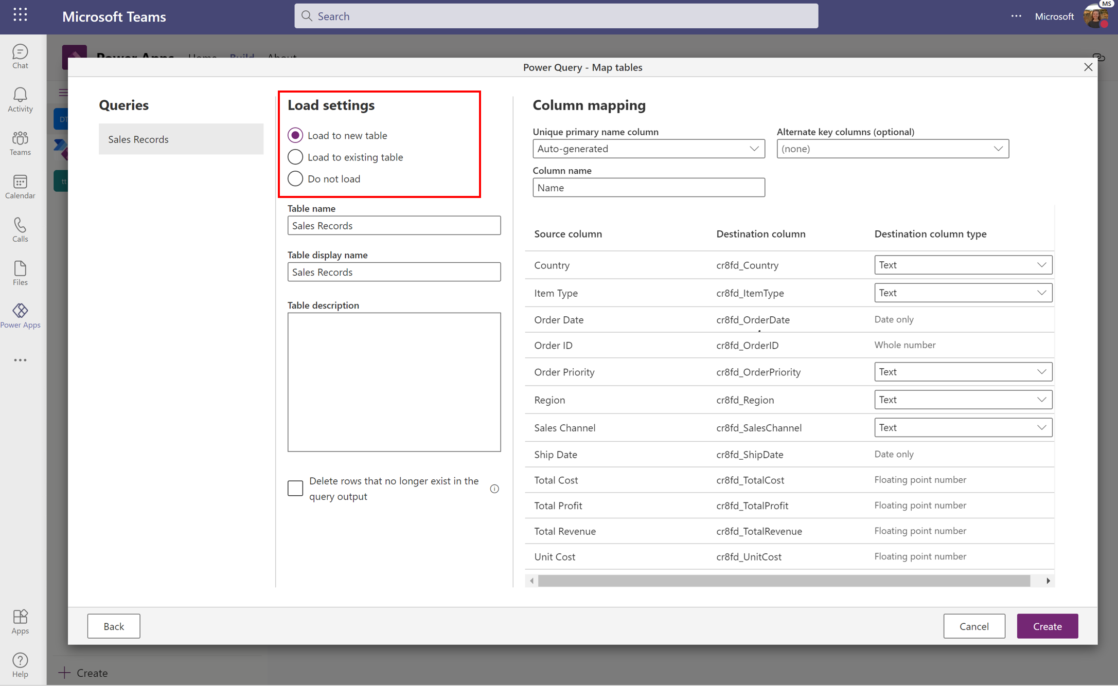Select Load to existing table option
The width and height of the screenshot is (1118, 686).
pyautogui.click(x=295, y=156)
